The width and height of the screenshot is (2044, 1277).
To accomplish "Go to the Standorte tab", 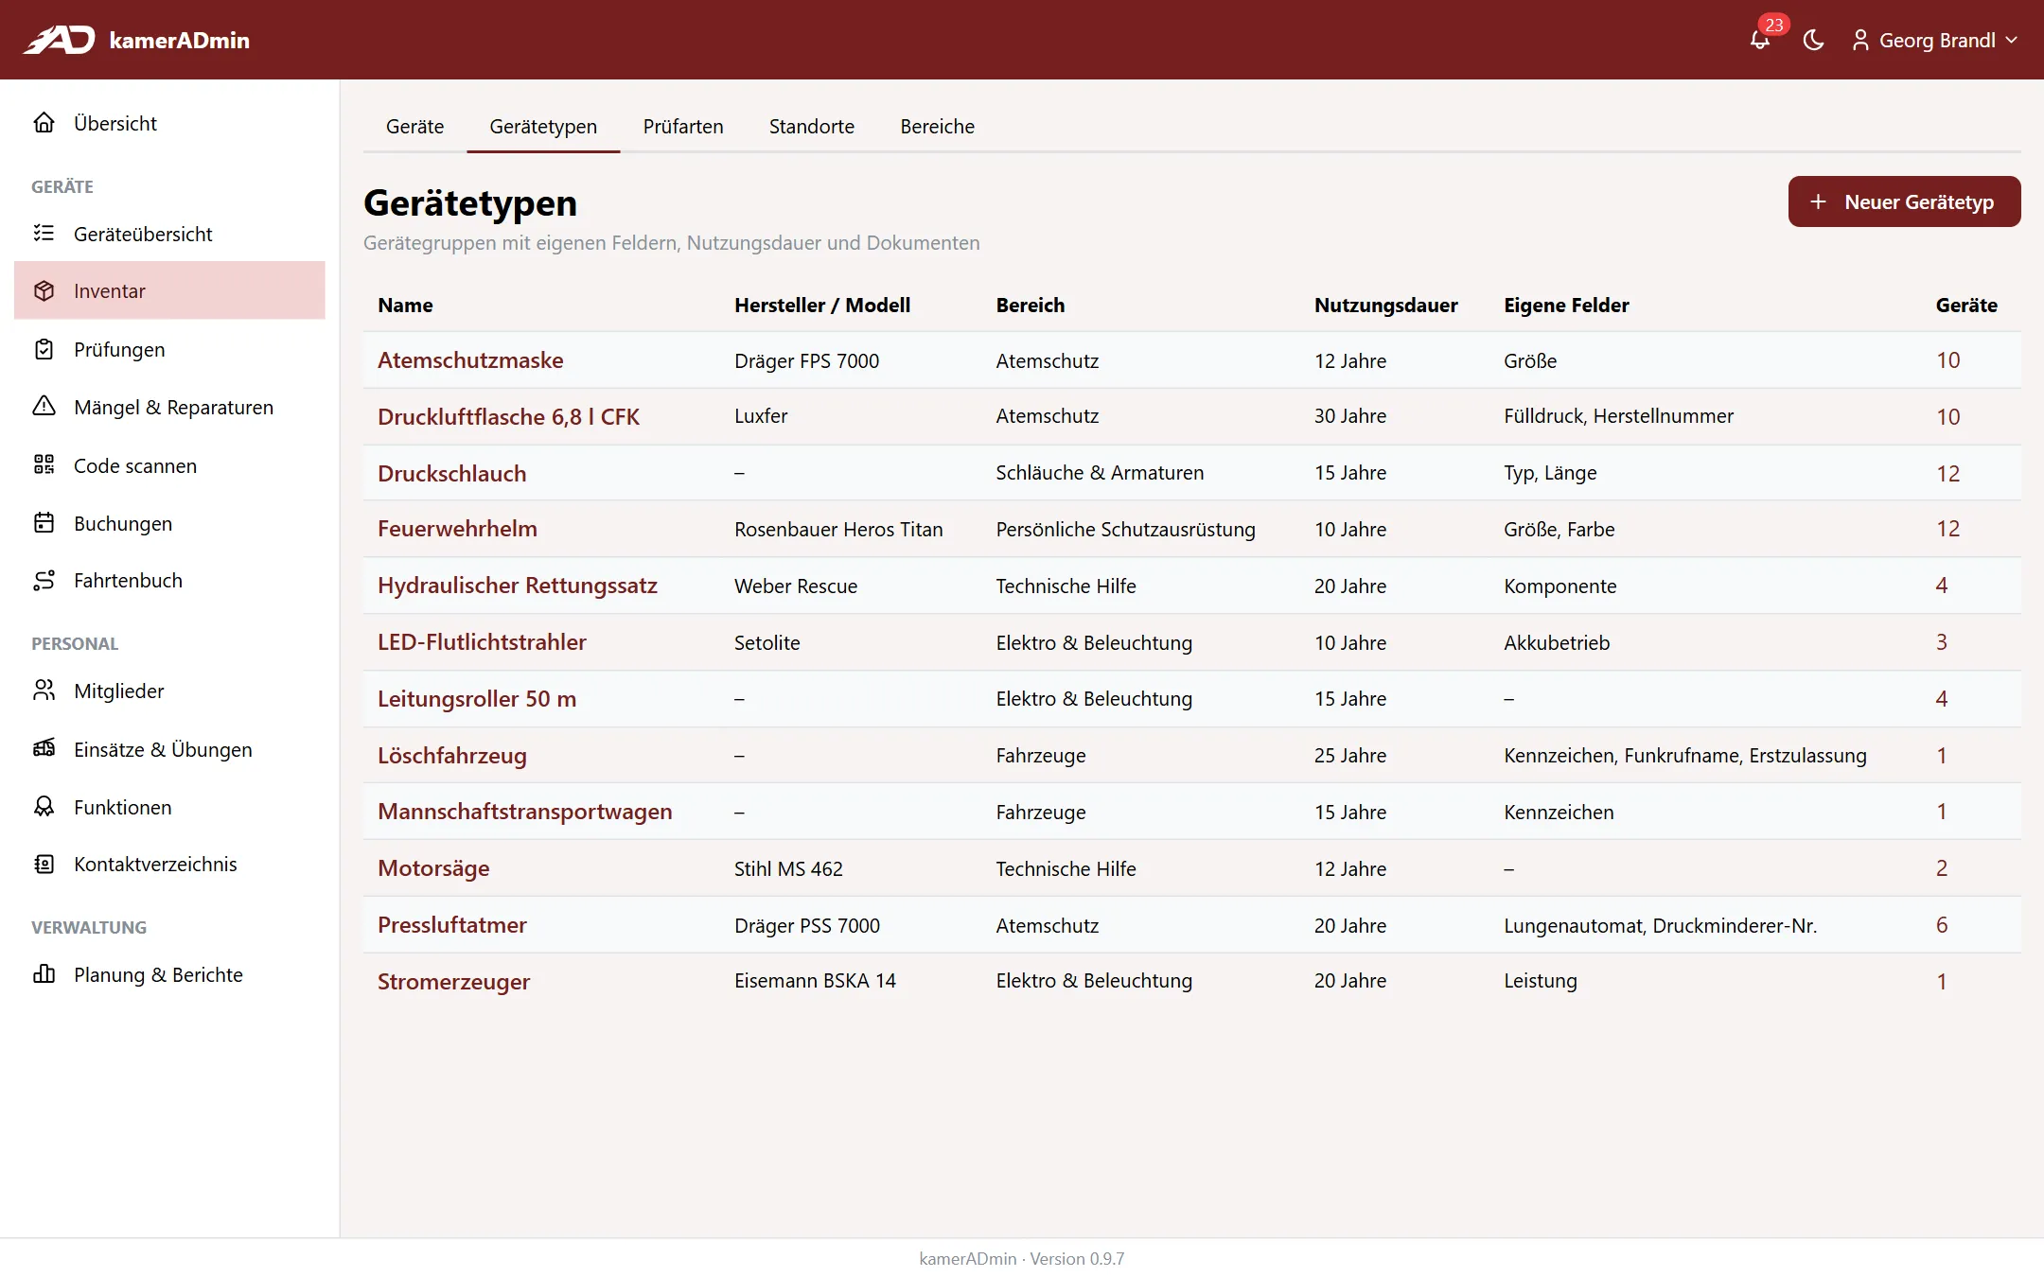I will coord(811,126).
